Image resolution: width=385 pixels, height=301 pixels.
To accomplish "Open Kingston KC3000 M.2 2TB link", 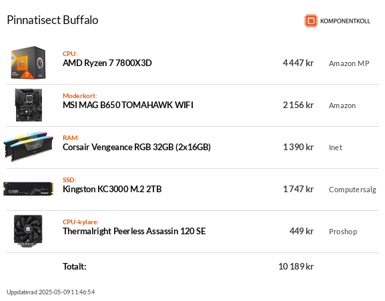I will point(112,189).
